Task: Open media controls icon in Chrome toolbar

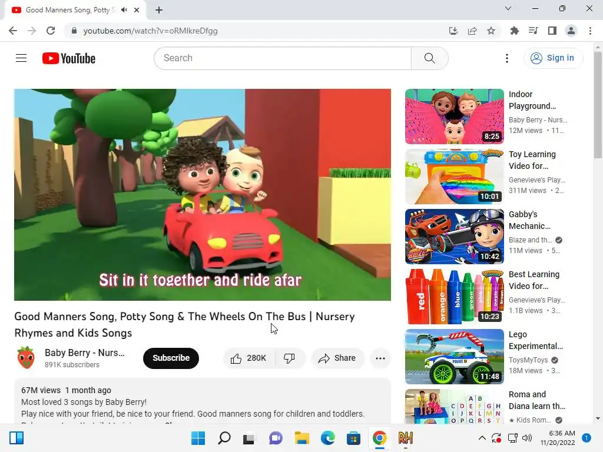Action: [533, 31]
